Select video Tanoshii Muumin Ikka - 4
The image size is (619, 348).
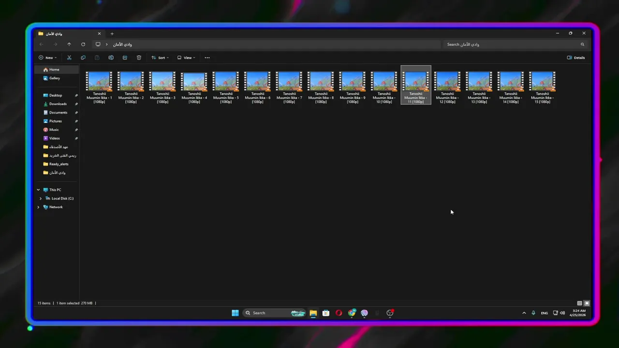pos(194,86)
